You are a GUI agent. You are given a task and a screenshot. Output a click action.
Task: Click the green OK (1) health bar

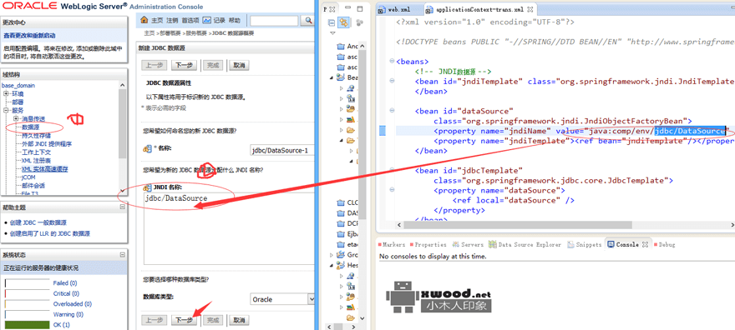click(x=28, y=325)
